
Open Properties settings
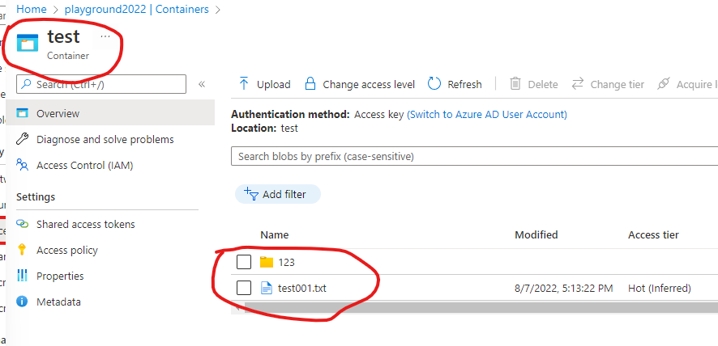point(60,276)
